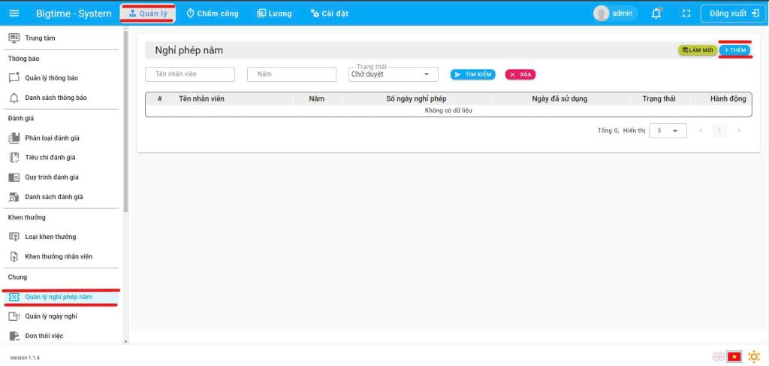The image size is (769, 366).
Task: Click the Làm mới button
Action: tap(697, 50)
